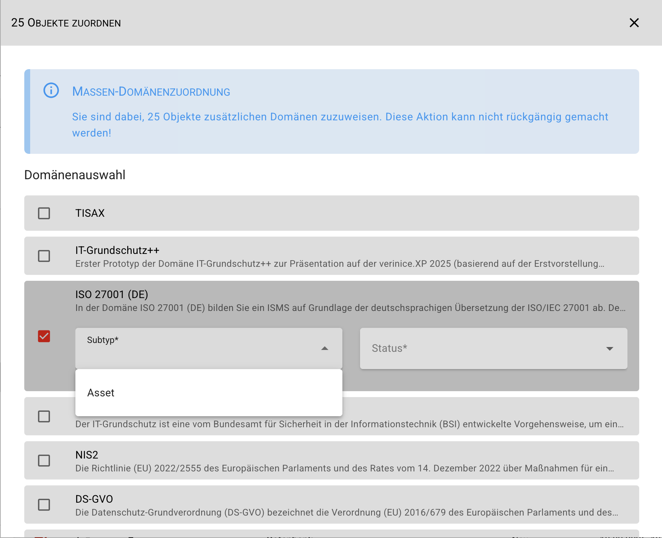Tick the IT-Grundschutz++ checkbox
The height and width of the screenshot is (538, 662).
[44, 256]
